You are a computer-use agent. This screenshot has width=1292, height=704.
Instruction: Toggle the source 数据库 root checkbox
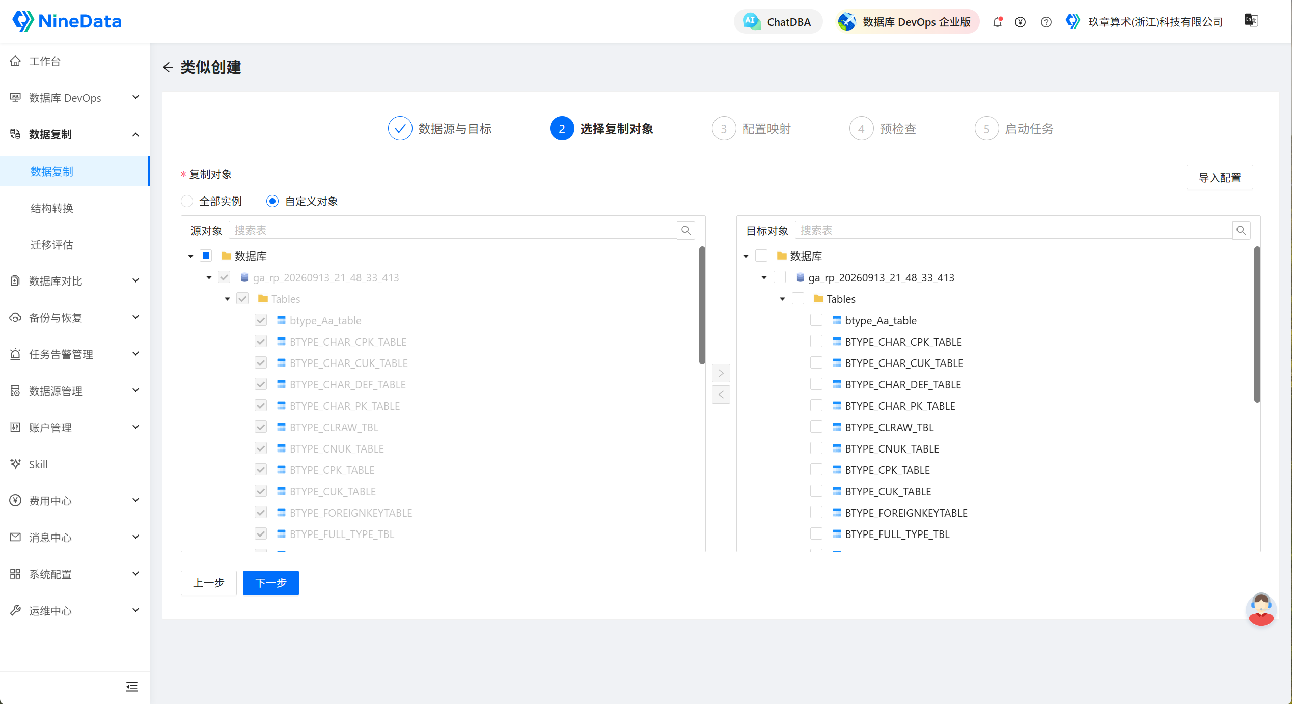click(x=206, y=256)
